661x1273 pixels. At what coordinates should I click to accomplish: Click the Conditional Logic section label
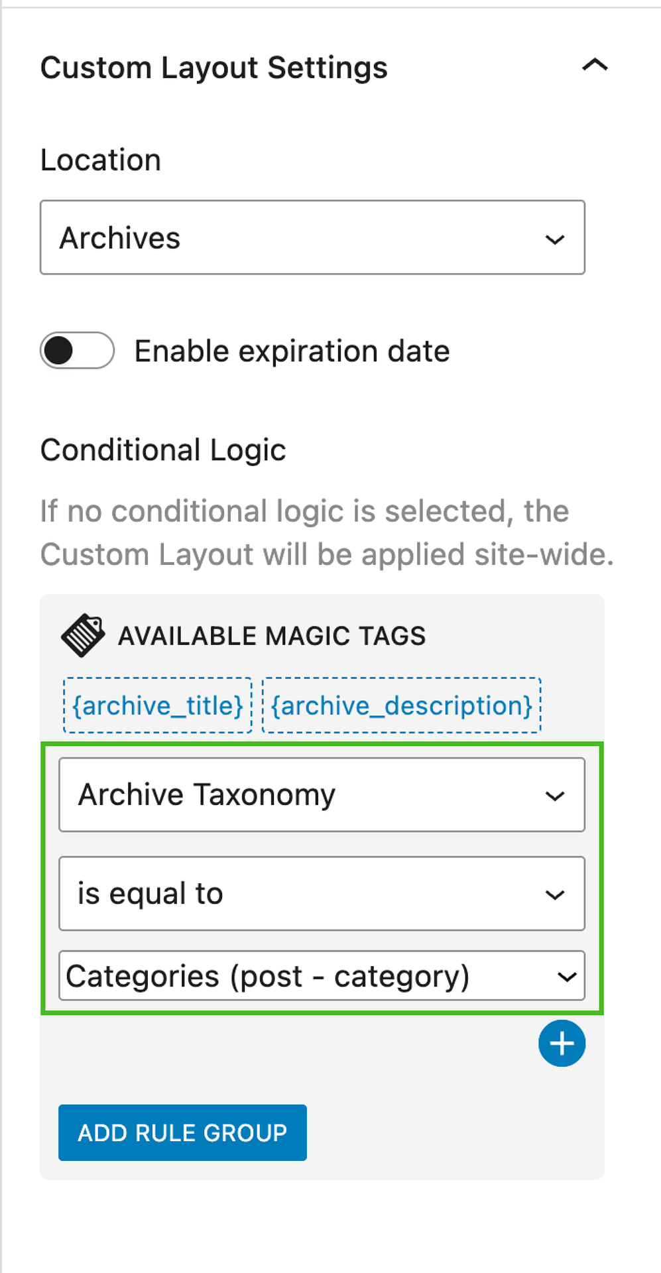163,450
